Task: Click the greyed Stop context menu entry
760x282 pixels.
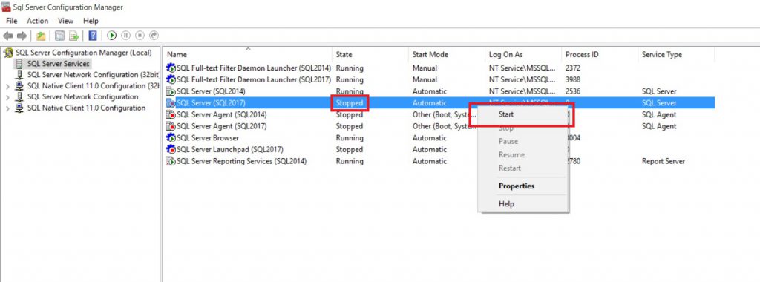Action: [x=523, y=128]
